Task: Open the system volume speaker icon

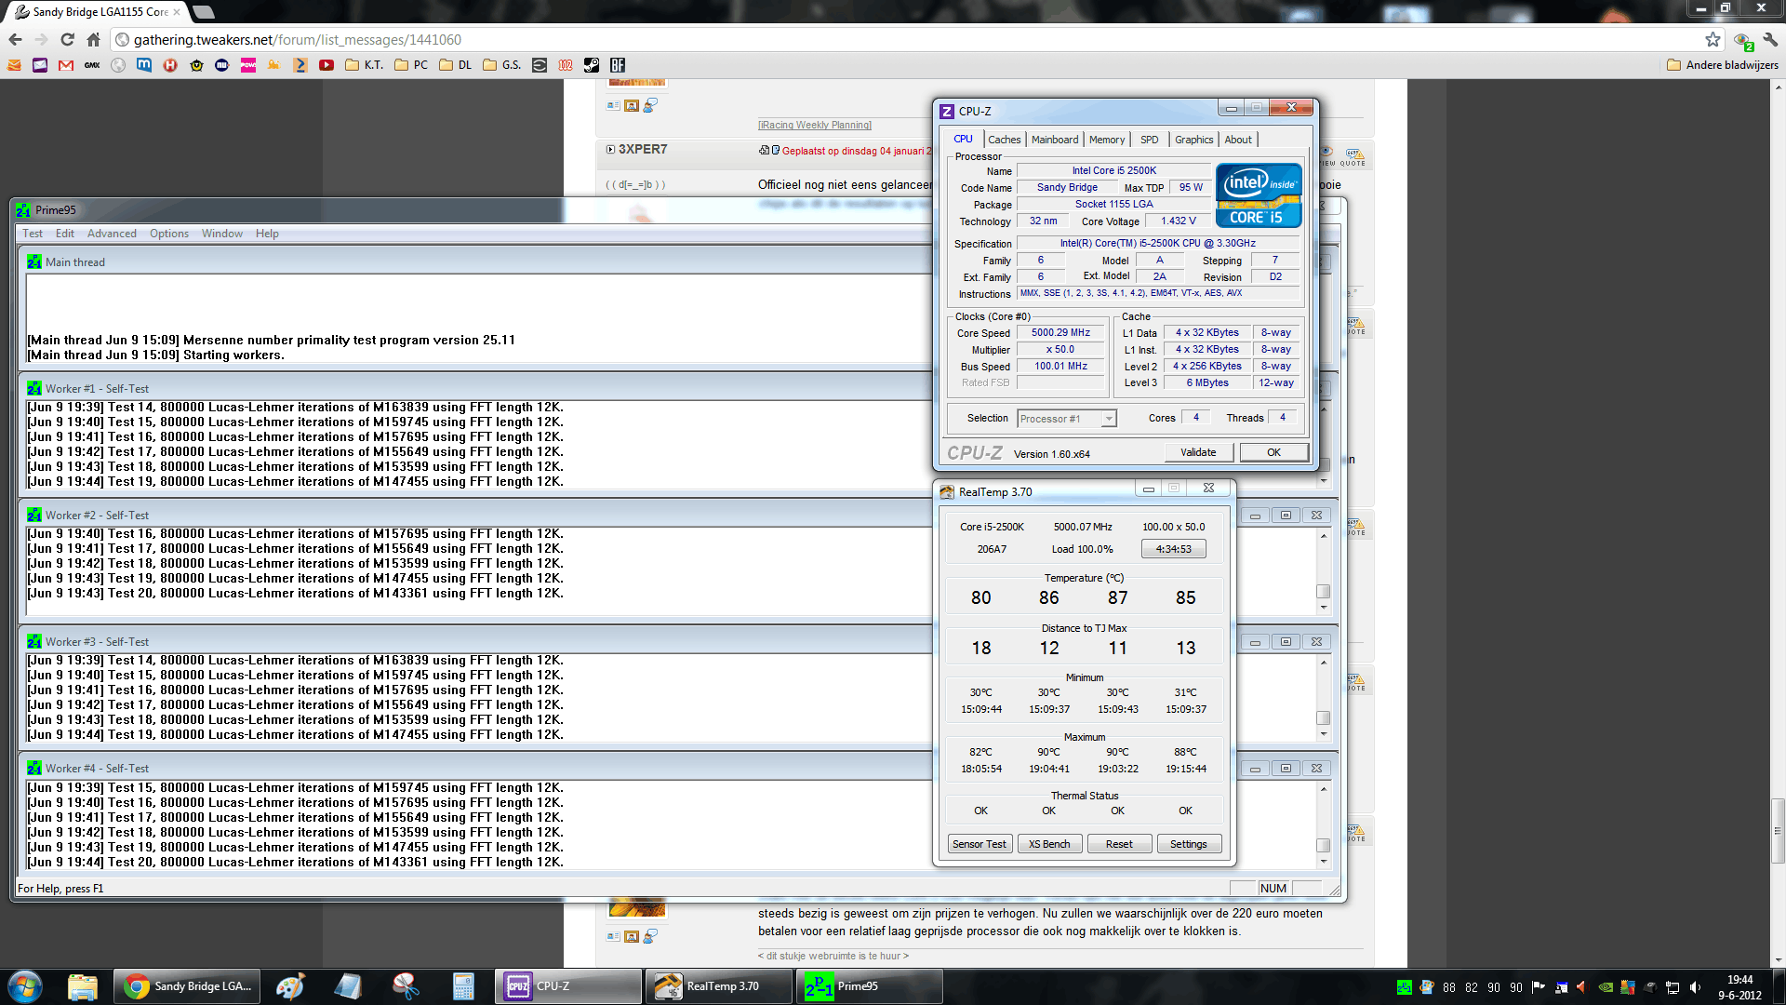Action: (1695, 987)
